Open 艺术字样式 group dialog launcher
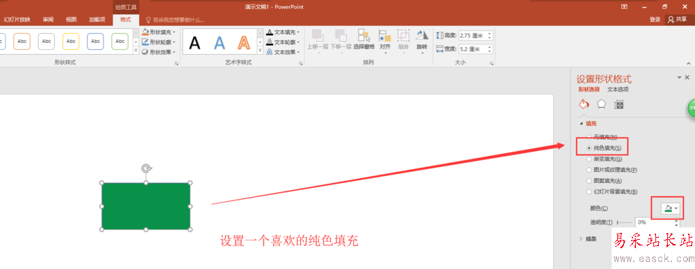Image resolution: width=695 pixels, height=269 pixels. (x=300, y=64)
